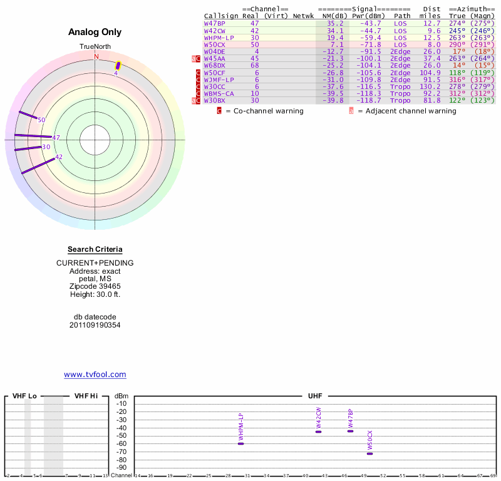501x481 pixels.
Task: Click the co-channel warning icon beside WBMS-CA
Action: pyautogui.click(x=199, y=93)
